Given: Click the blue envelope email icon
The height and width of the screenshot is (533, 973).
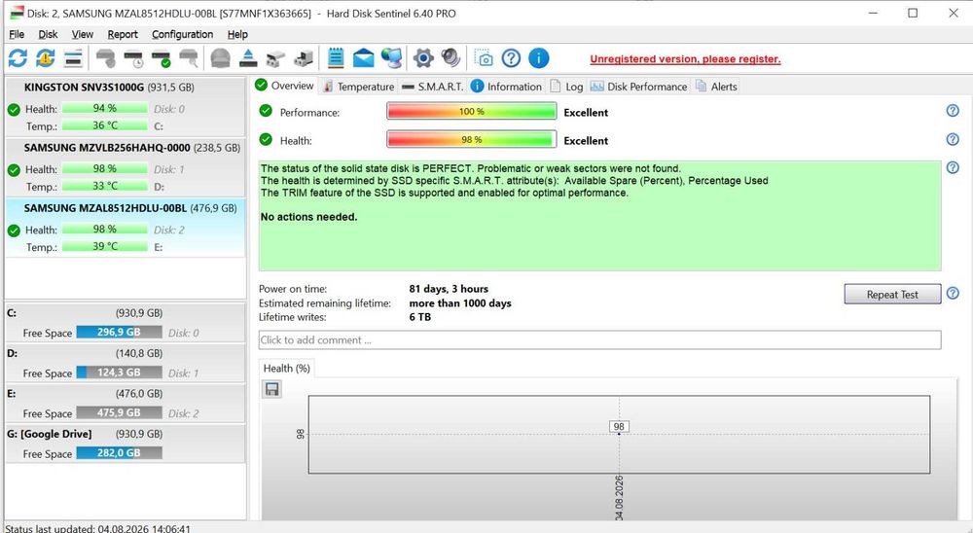Looking at the screenshot, I should 364,58.
